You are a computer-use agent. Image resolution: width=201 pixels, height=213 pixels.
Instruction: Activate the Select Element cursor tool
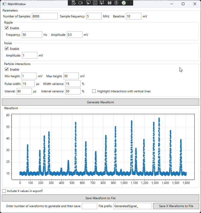coord(88,3)
